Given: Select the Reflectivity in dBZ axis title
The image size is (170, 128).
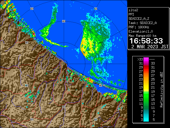Looking at the screenshot, I should [161, 90].
